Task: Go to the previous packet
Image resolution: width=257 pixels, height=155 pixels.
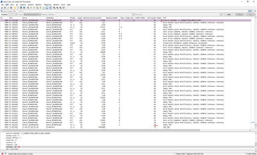Action: [x=31, y=8]
